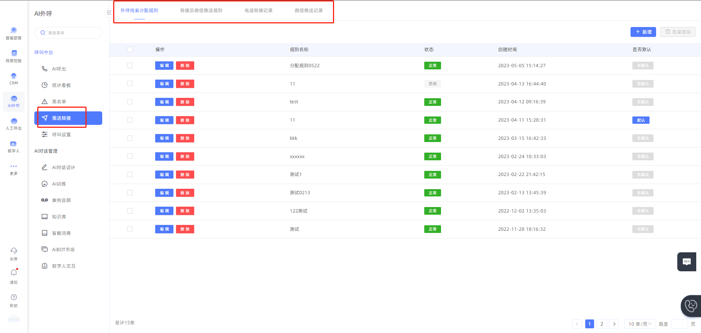Click the 默认 tag for 2023-04-11 rule
701x333 pixels.
click(x=641, y=120)
